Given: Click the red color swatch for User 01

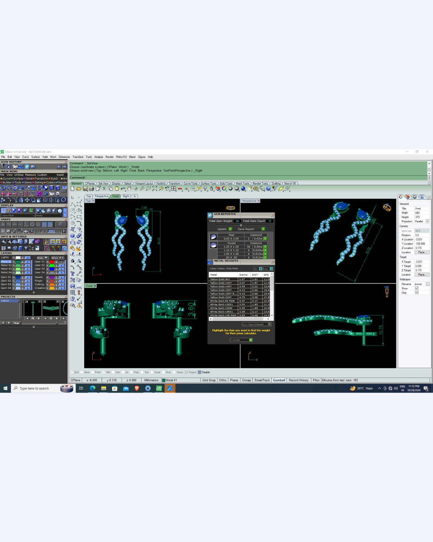Looking at the screenshot, I should tap(52, 262).
